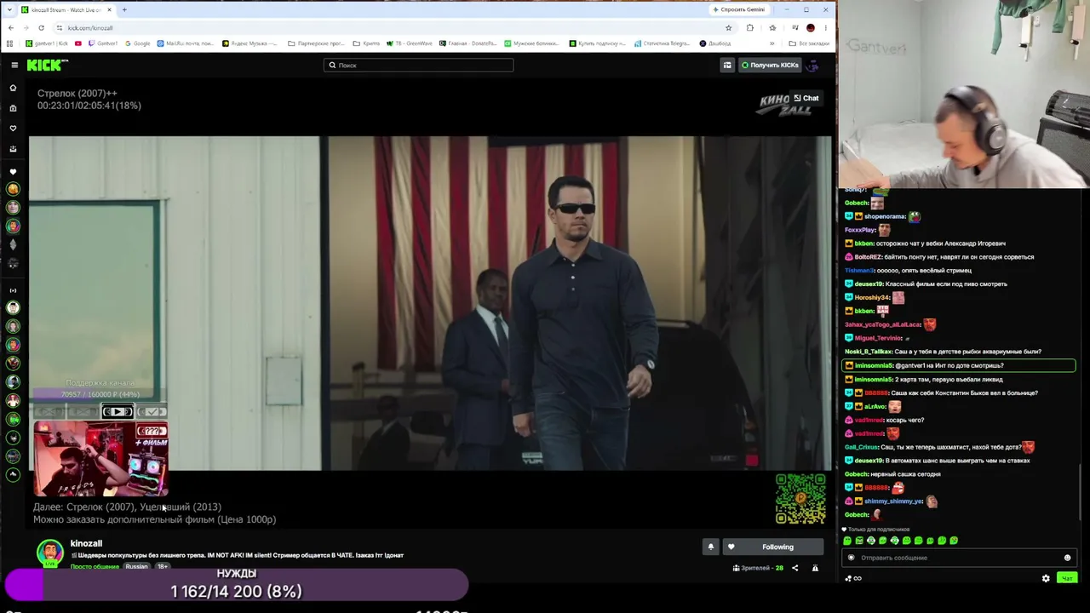Click the last green quick emote

pyautogui.click(x=954, y=541)
